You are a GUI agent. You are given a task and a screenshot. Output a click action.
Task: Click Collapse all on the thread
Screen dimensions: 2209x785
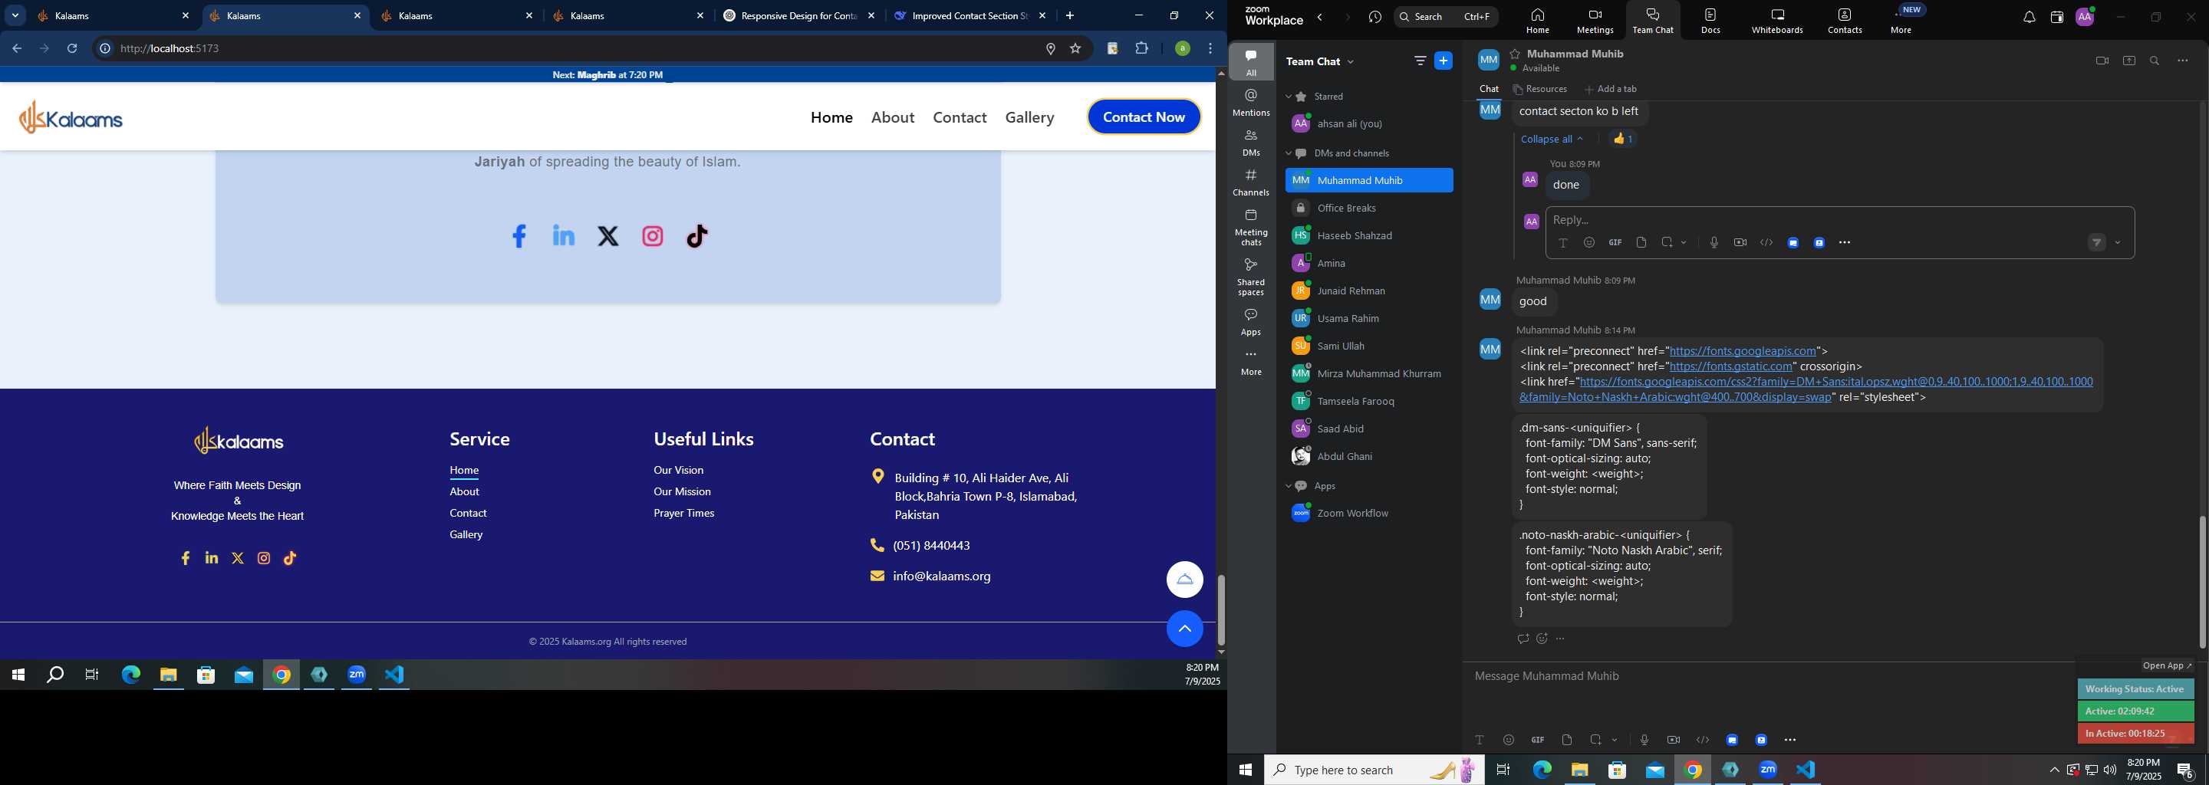[x=1551, y=139]
